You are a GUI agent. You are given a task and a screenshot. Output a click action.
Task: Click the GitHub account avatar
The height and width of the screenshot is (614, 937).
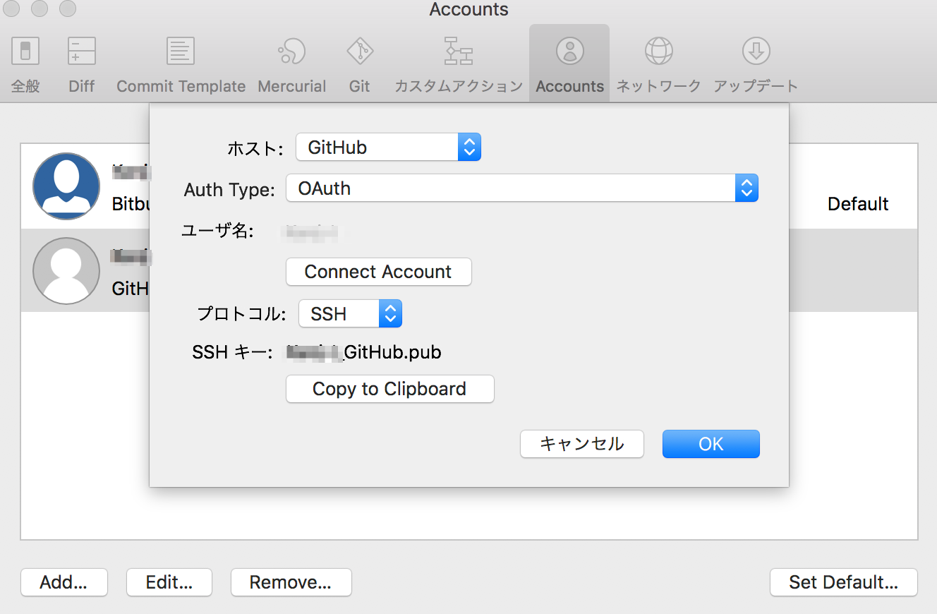click(x=66, y=271)
